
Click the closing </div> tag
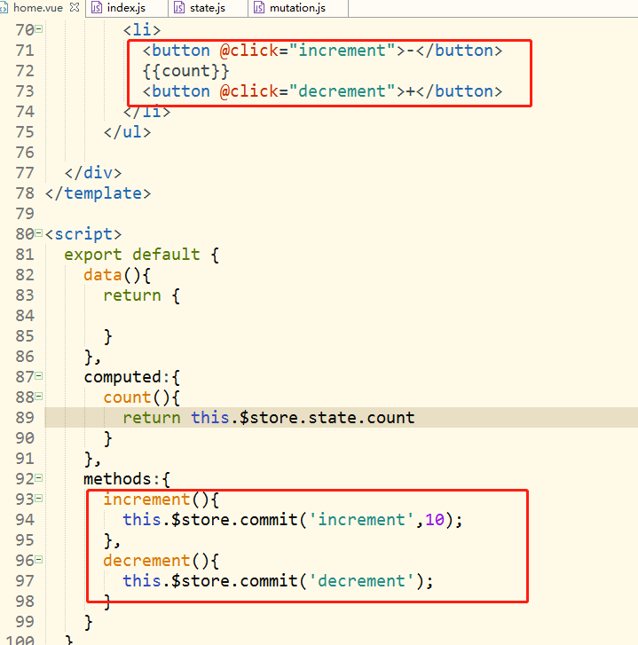pos(93,173)
